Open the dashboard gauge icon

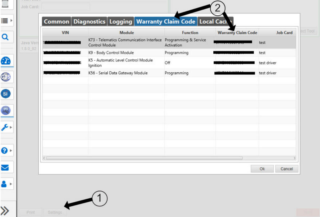coord(6,61)
